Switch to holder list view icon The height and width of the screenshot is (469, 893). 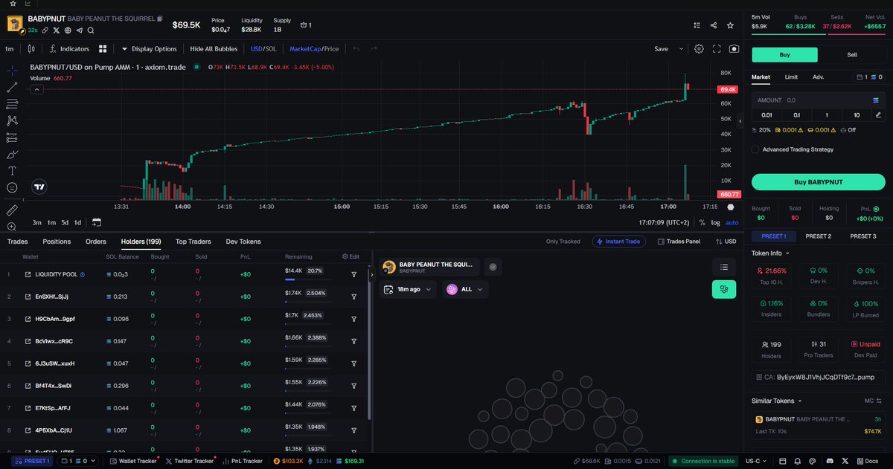[x=724, y=267]
